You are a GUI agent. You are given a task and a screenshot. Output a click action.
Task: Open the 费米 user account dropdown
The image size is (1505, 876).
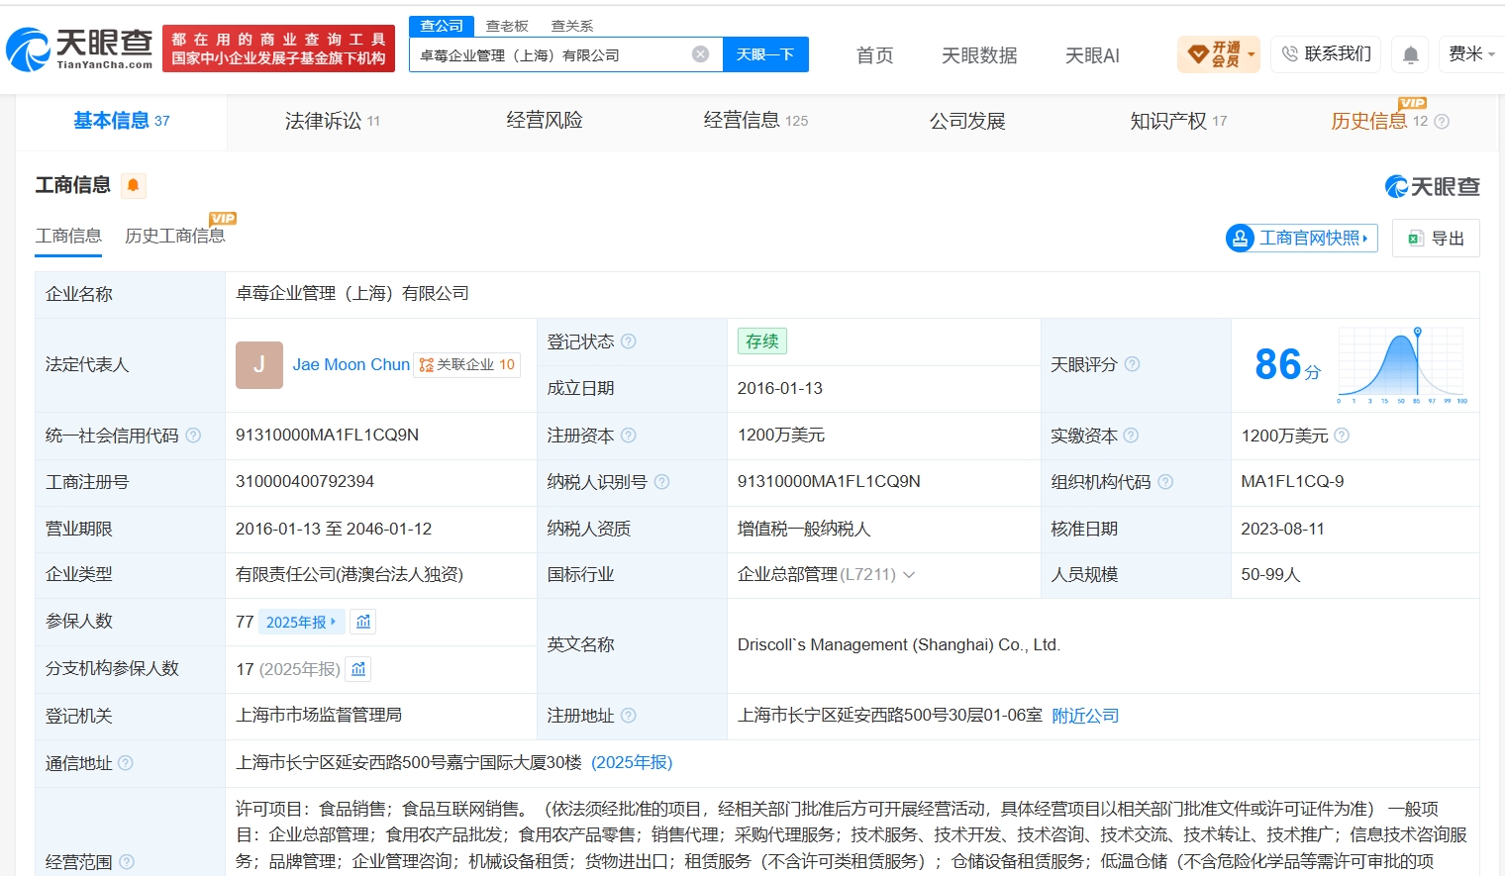click(x=1471, y=54)
